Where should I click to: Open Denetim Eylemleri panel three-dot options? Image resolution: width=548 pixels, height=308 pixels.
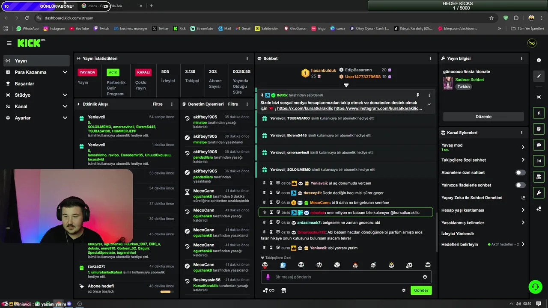pos(247,104)
